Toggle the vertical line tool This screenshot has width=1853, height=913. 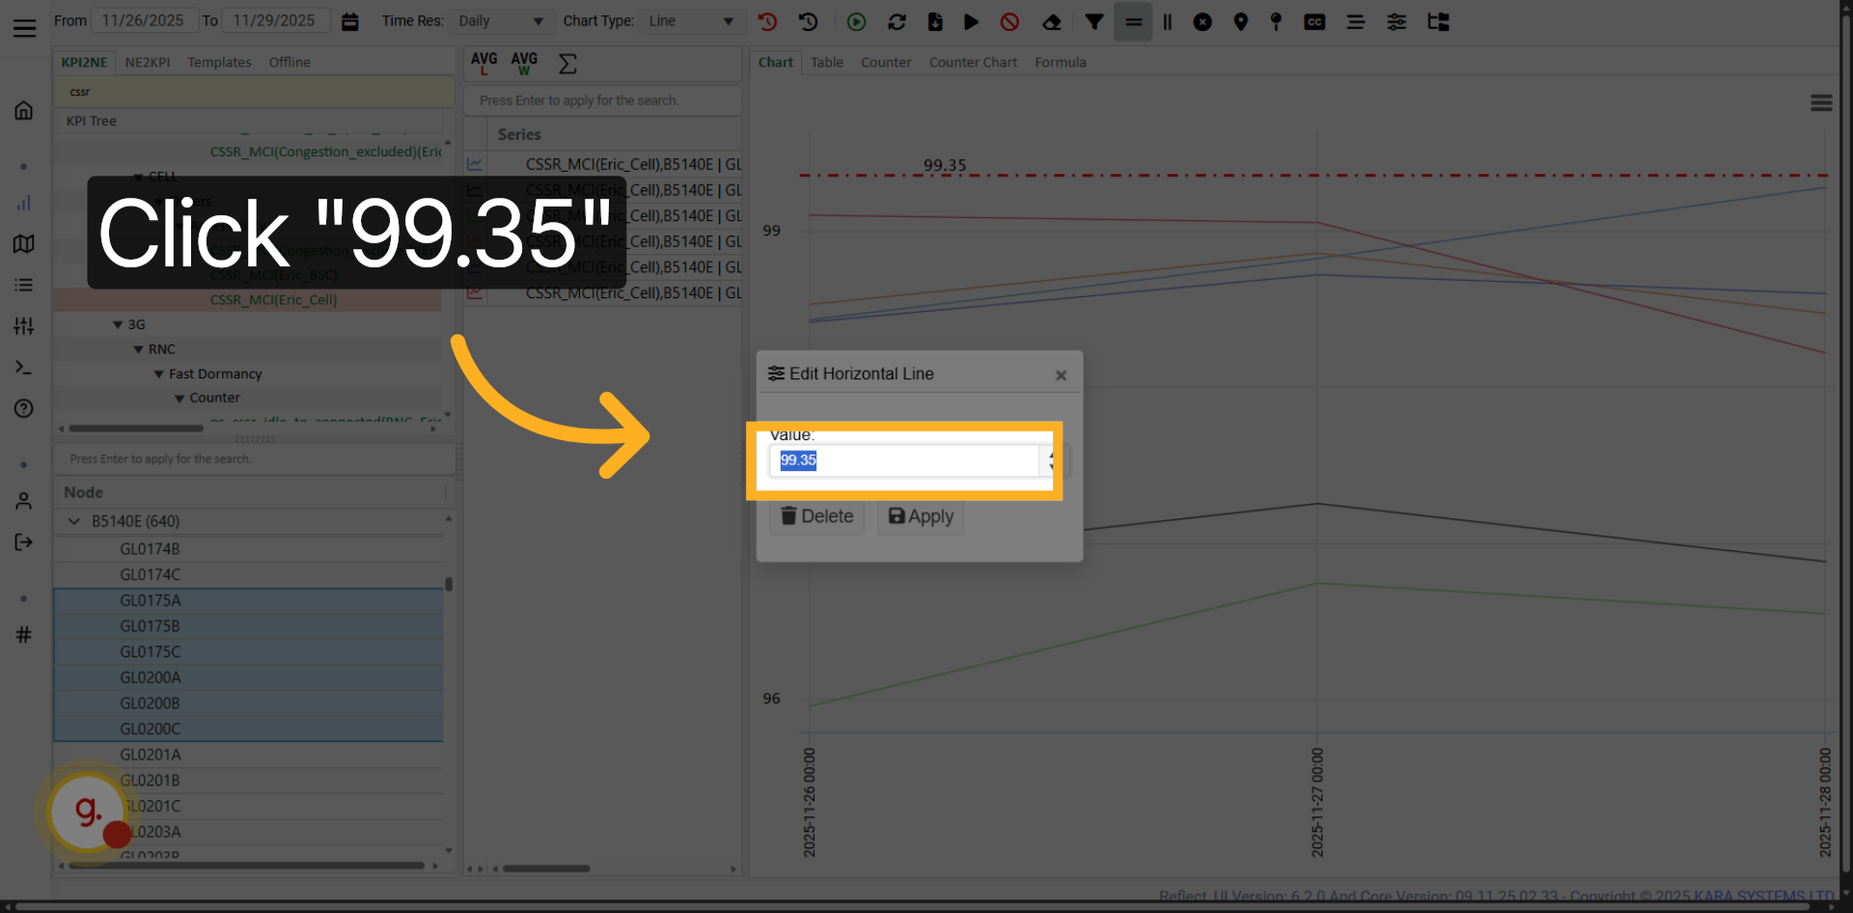[x=1168, y=21]
